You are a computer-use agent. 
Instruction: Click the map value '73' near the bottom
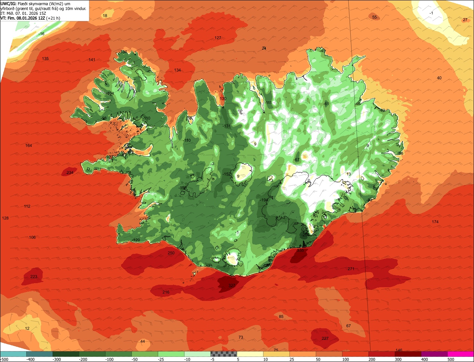point(241,337)
